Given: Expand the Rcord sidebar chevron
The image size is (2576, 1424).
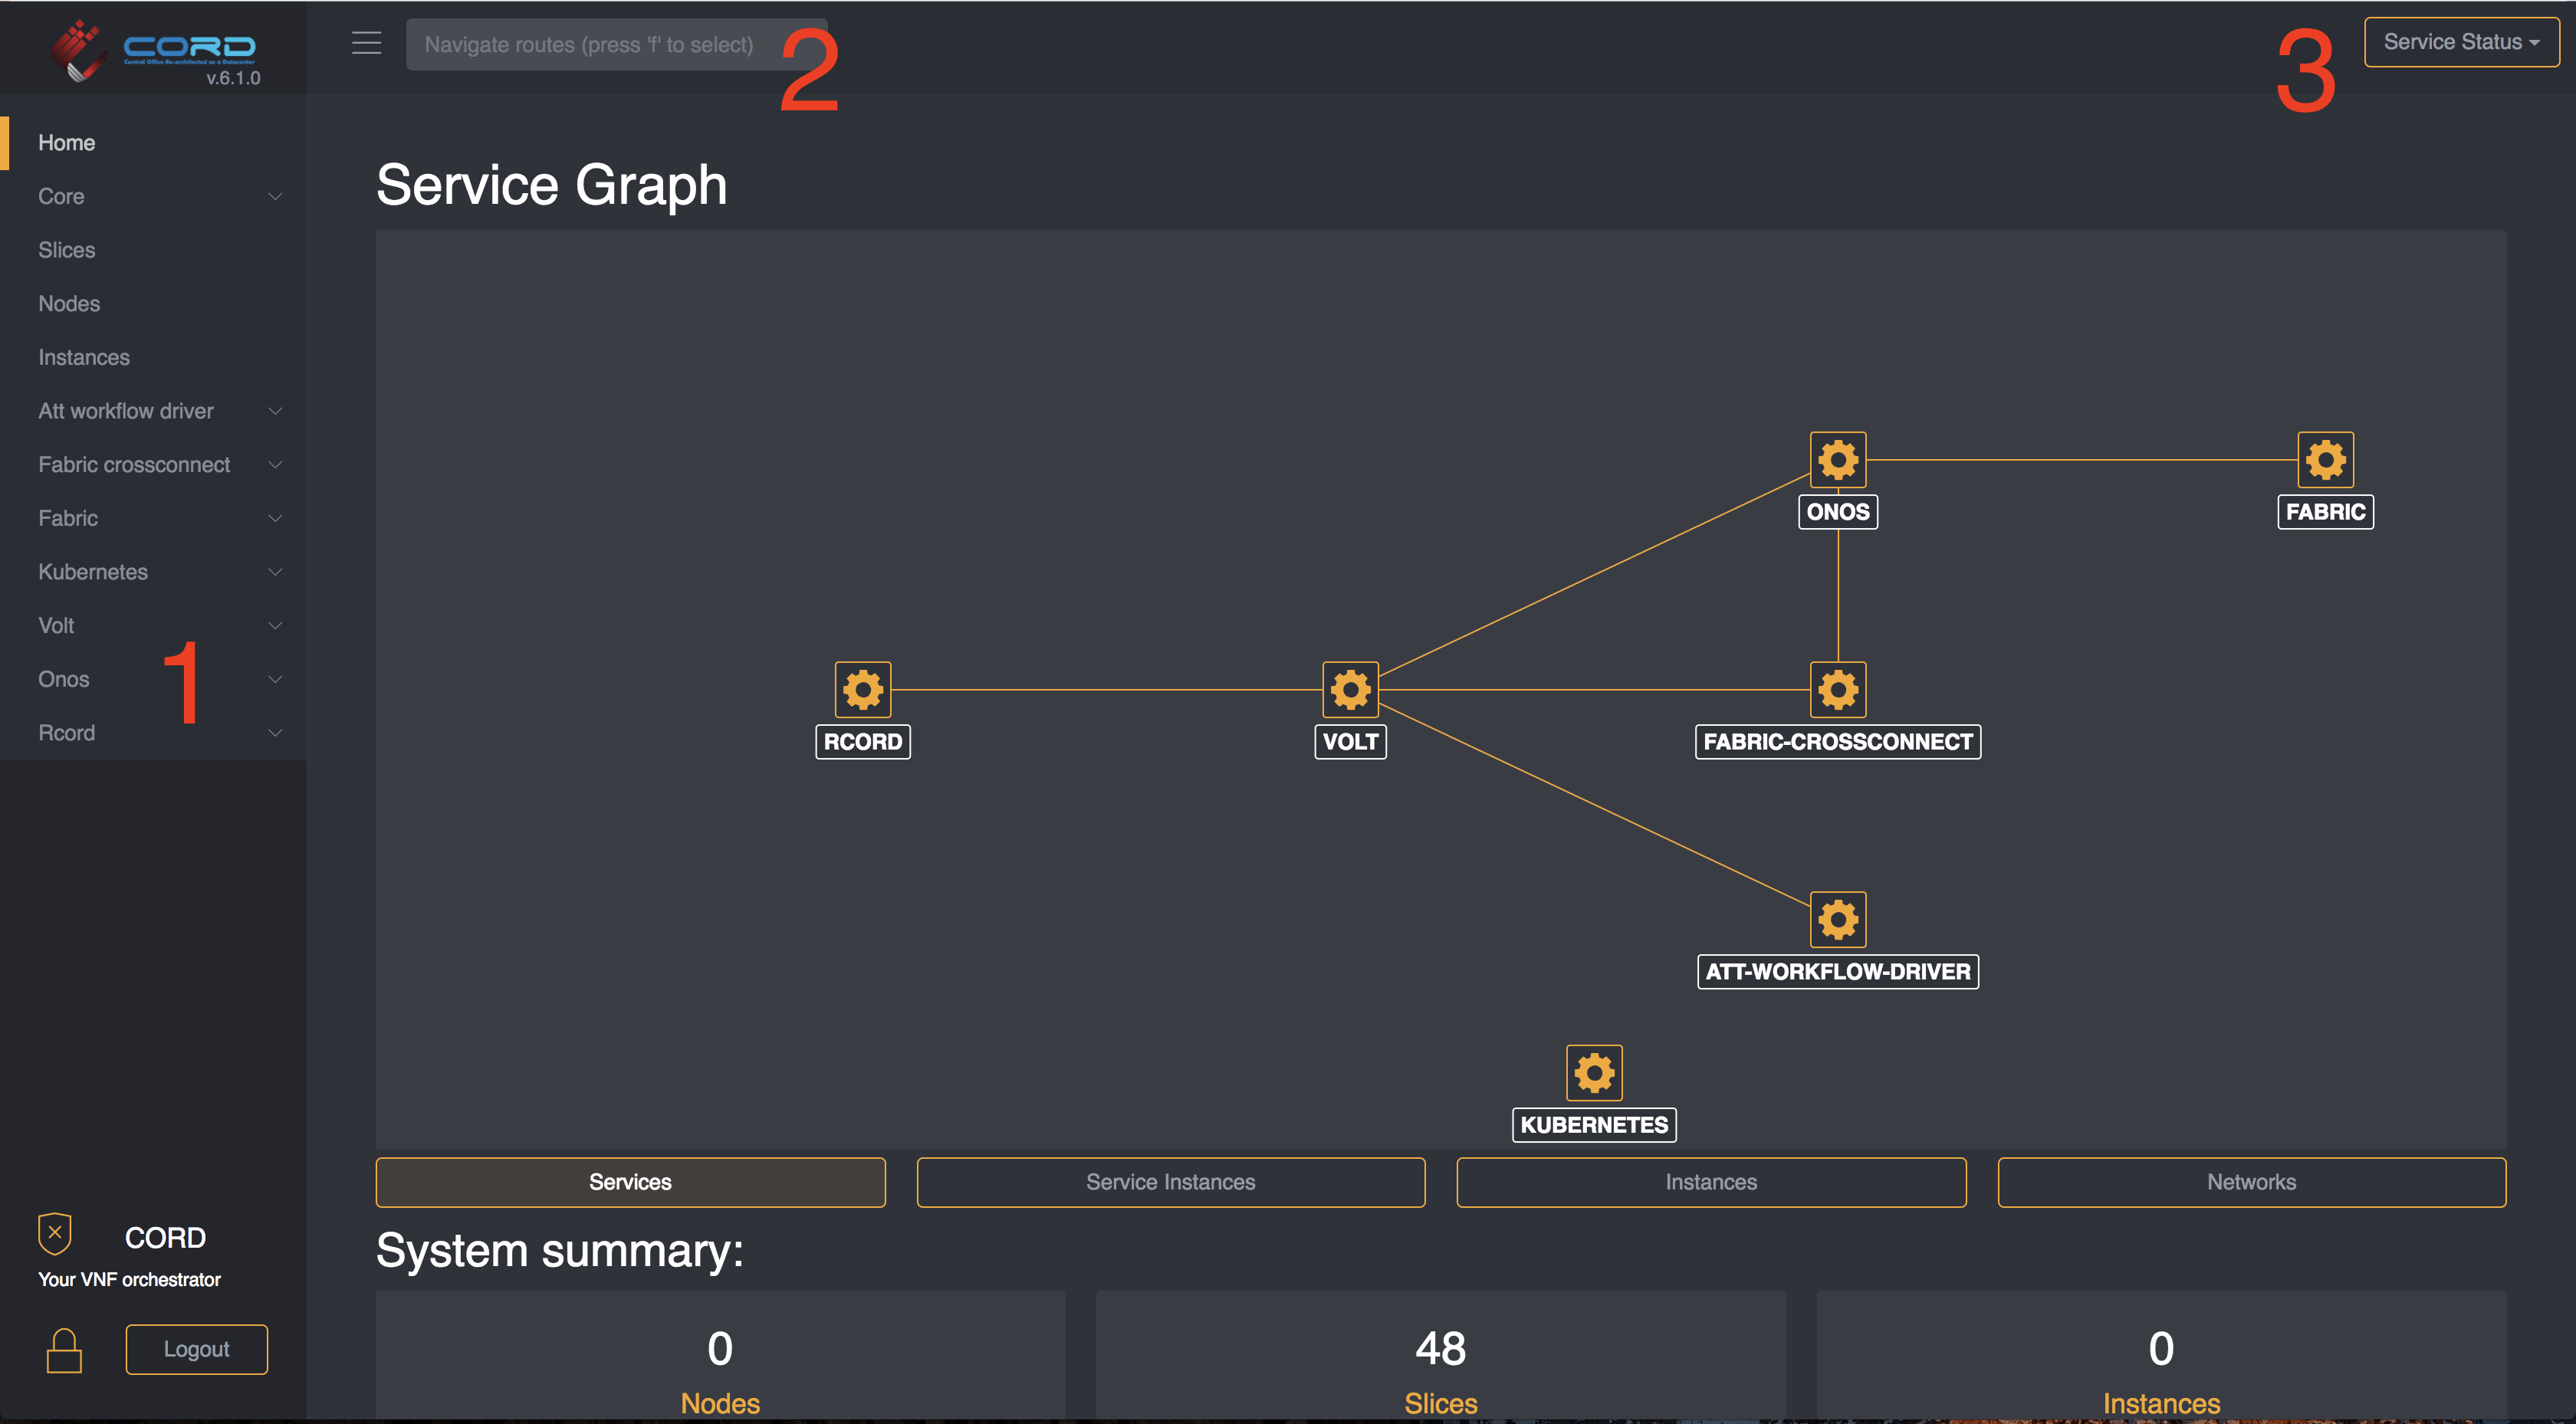Looking at the screenshot, I should pyautogui.click(x=275, y=733).
